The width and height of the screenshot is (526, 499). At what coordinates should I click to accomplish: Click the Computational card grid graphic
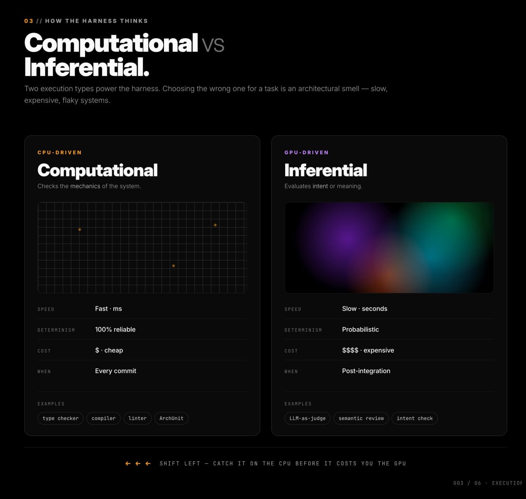click(x=142, y=248)
